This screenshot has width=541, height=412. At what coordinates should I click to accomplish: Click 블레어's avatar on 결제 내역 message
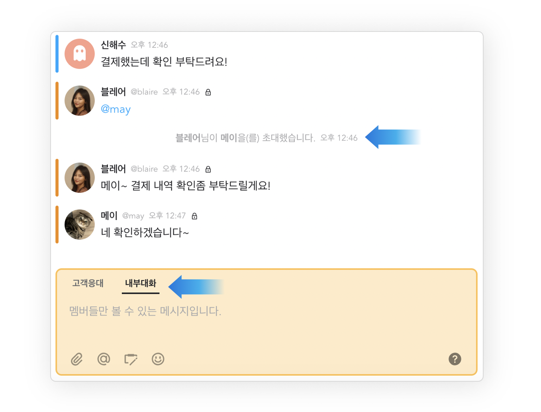80,178
